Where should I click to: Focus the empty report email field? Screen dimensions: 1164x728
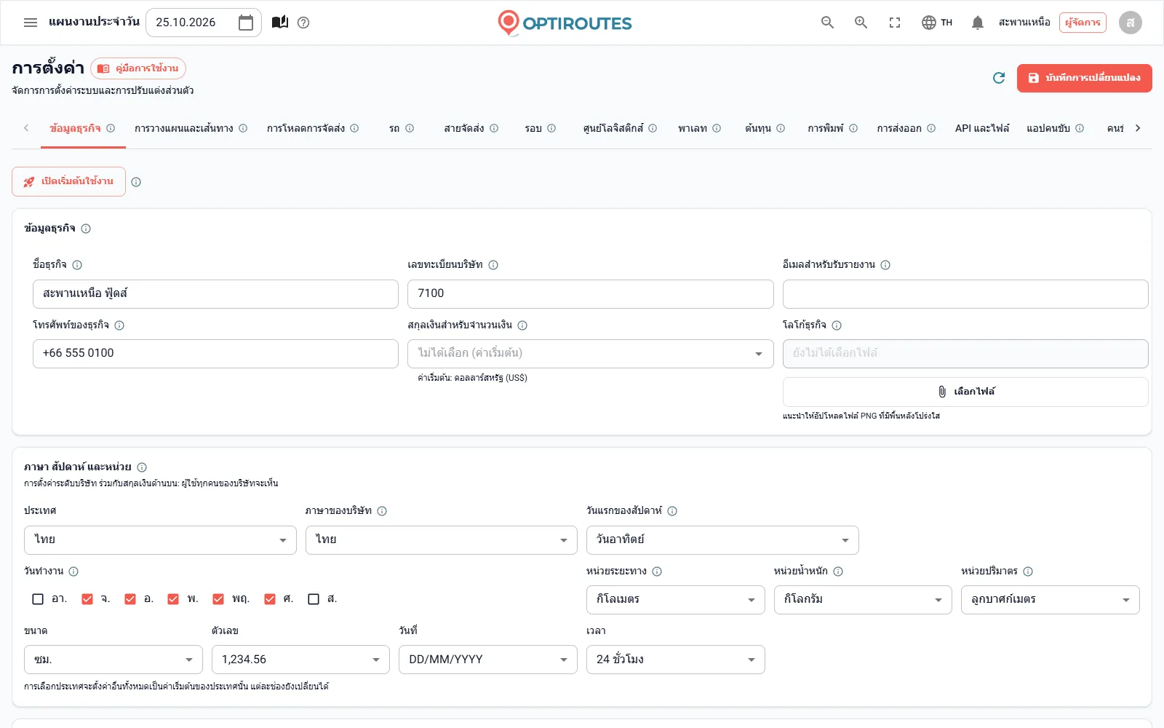coord(965,294)
